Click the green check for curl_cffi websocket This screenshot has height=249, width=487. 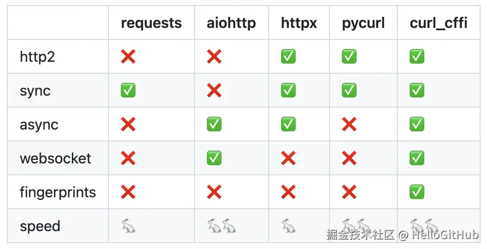click(417, 158)
